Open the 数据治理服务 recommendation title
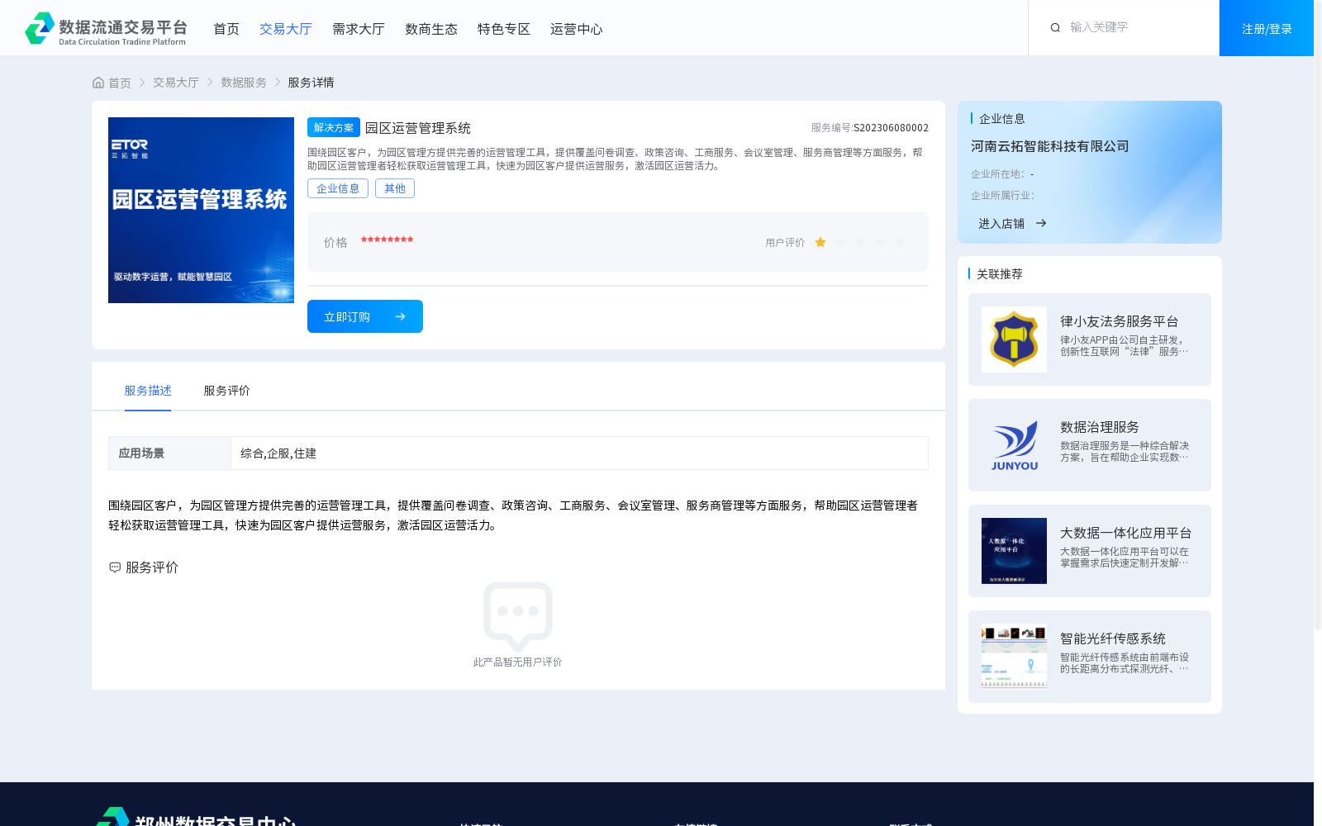Screen dimensions: 1322x826 tap(1100, 427)
